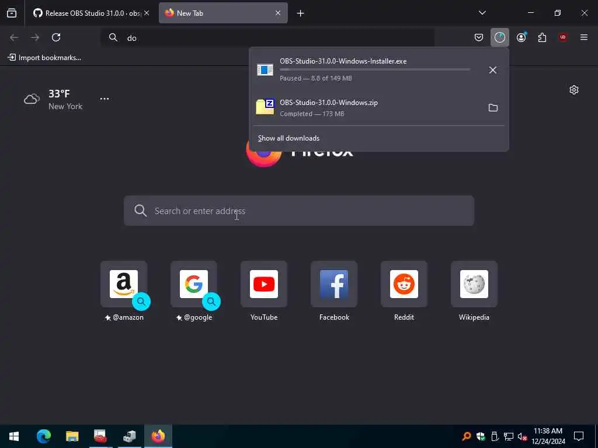Screen dimensions: 598x448
Task: Open a new tab with plus button
Action: click(301, 13)
